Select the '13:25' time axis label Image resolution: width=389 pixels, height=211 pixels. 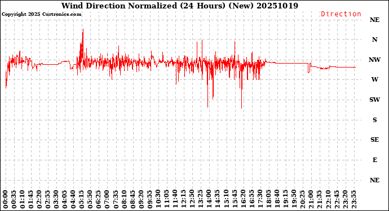pos(201,200)
